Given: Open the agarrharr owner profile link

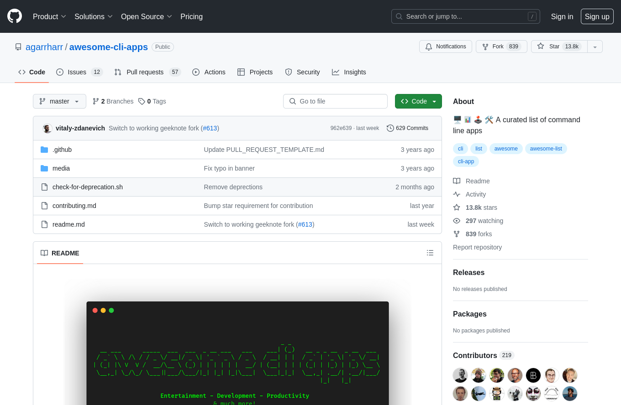Looking at the screenshot, I should pos(44,47).
